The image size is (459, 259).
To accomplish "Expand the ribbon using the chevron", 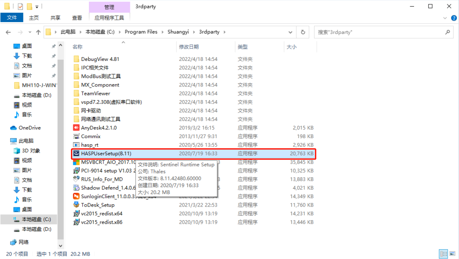I will click(445, 18).
